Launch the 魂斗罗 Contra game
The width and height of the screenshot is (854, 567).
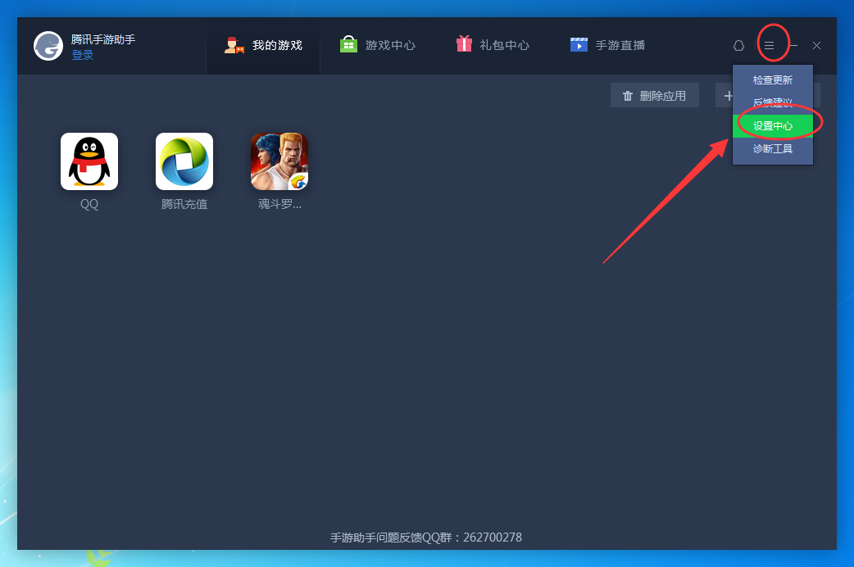[x=279, y=161]
